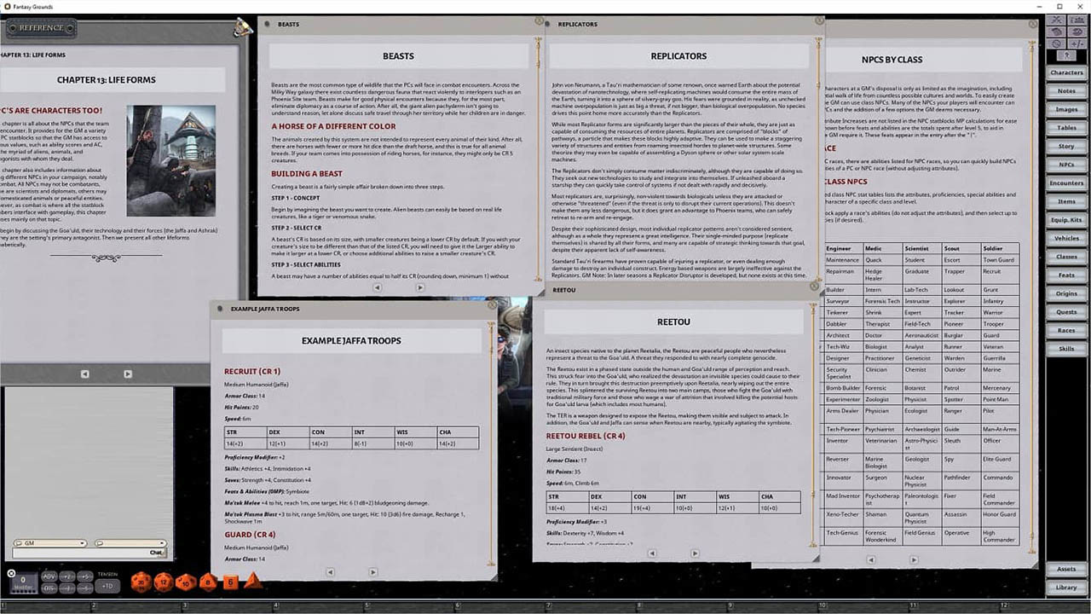This screenshot has width=1091, height=614.
Task: Click the Chat button
Action: point(158,553)
